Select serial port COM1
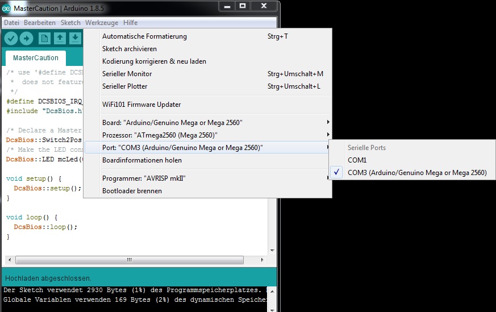496x312 pixels. 412,160
